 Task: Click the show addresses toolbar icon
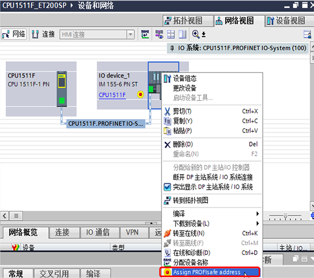click(x=159, y=34)
